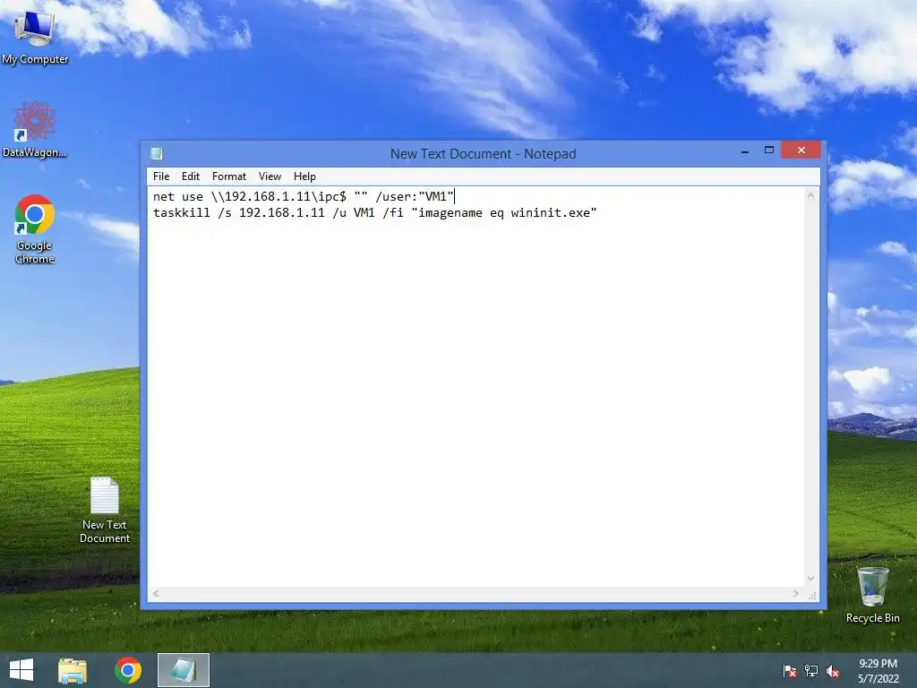The width and height of the screenshot is (917, 688).
Task: Click Notepad window title text
Action: point(483,154)
